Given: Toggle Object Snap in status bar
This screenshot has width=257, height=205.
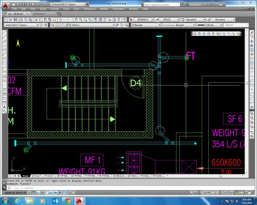Looking at the screenshot, I should click(47, 193).
